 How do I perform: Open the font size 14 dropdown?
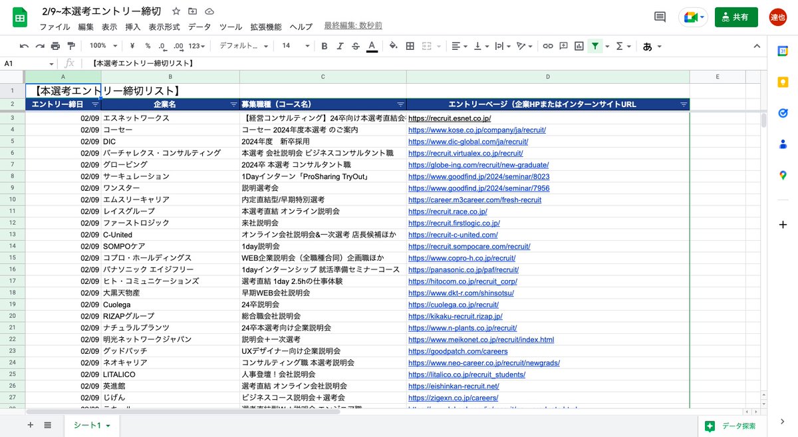(x=296, y=46)
